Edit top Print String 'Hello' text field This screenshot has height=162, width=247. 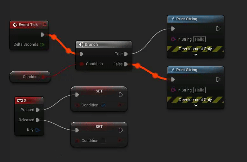point(200,39)
